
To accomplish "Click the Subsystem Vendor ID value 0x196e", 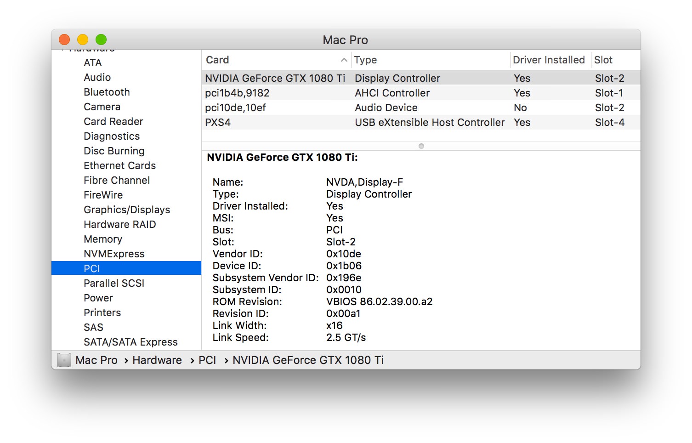I will pyautogui.click(x=344, y=278).
